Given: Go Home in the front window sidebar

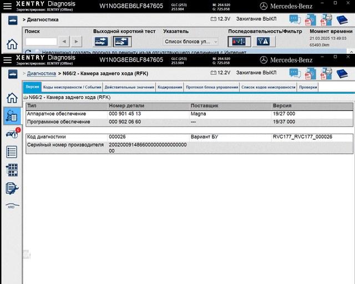Looking at the screenshot, I should 12,98.
